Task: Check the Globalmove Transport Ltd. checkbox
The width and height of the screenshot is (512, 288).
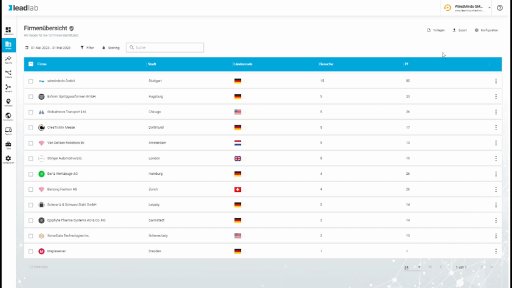Action: 31,112
